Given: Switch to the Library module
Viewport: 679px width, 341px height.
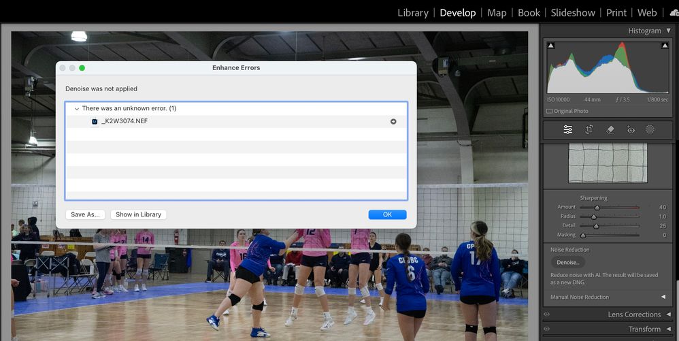Looking at the screenshot, I should pos(413,13).
